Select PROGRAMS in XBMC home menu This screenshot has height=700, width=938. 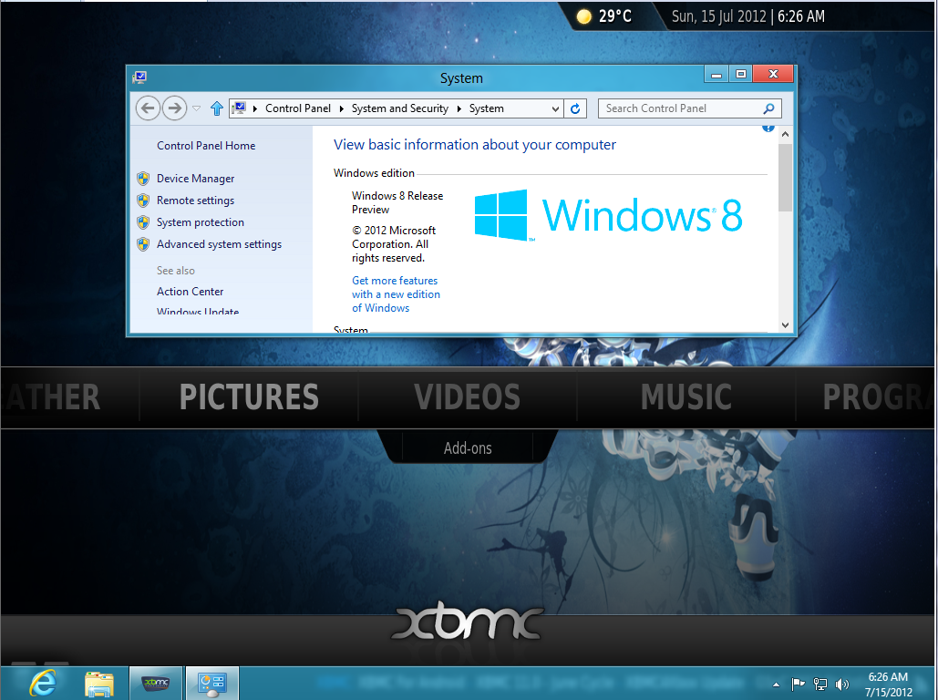click(878, 396)
